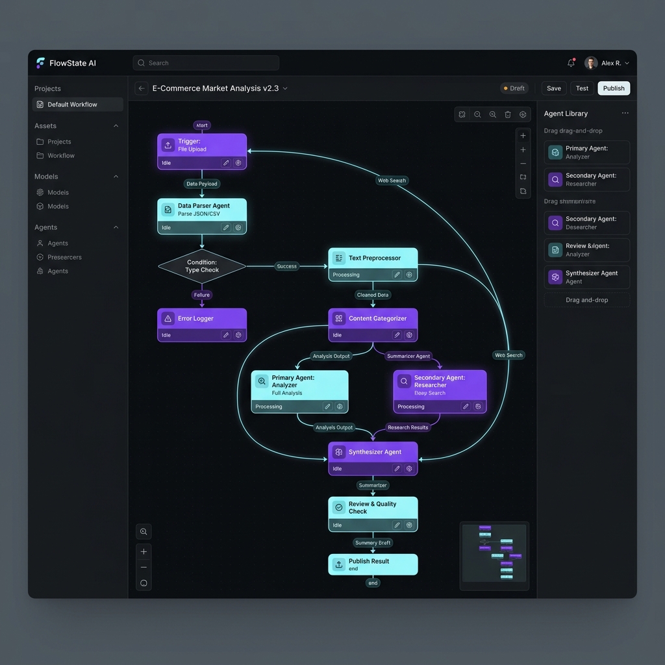Click the Publish Result node upload icon
Screen dimensions: 665x665
339,564
